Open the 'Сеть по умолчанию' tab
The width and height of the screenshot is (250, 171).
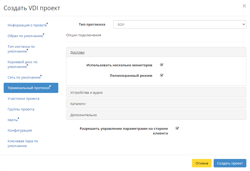pos(24,77)
